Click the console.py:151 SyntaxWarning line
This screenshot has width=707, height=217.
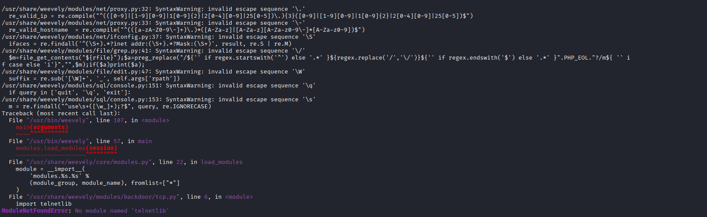tap(159, 86)
